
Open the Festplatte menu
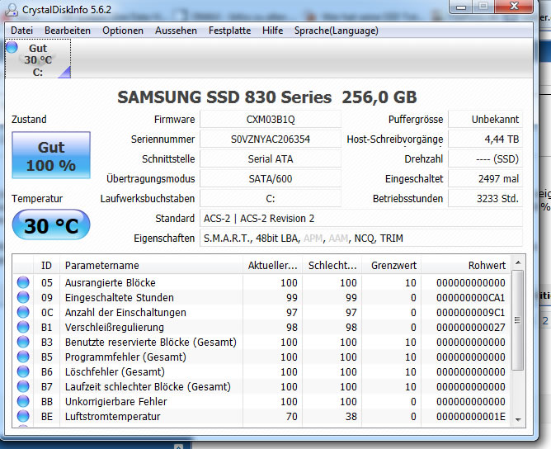coord(229,31)
